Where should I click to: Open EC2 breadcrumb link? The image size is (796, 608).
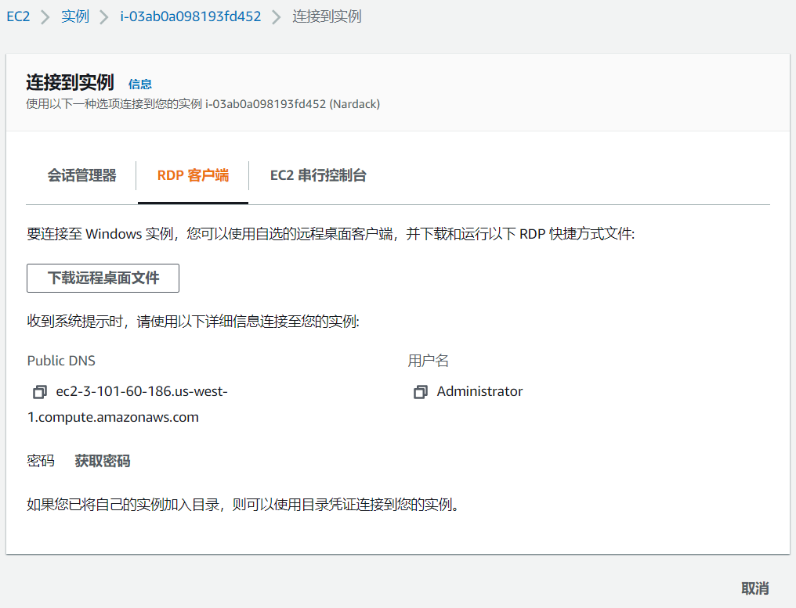(18, 16)
